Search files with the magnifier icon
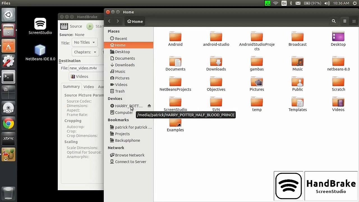This screenshot has width=359, height=202. [333, 21]
